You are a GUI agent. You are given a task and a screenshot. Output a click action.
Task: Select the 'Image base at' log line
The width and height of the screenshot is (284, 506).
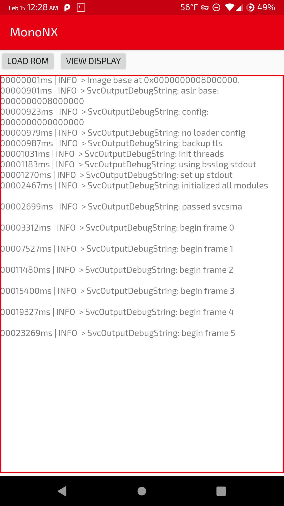[120, 80]
